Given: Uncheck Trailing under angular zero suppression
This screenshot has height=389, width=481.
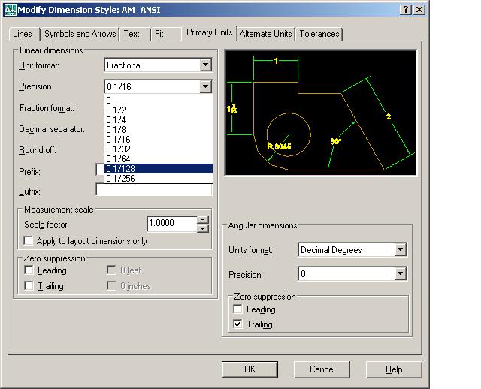Looking at the screenshot, I should pyautogui.click(x=238, y=324).
